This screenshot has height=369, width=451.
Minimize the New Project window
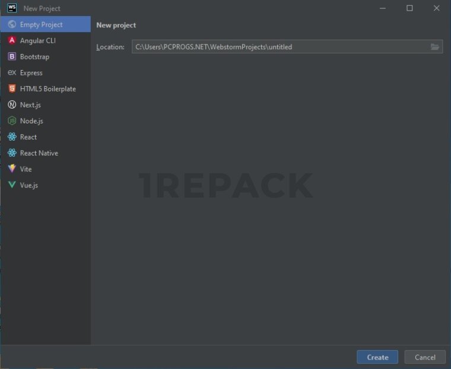pos(382,8)
